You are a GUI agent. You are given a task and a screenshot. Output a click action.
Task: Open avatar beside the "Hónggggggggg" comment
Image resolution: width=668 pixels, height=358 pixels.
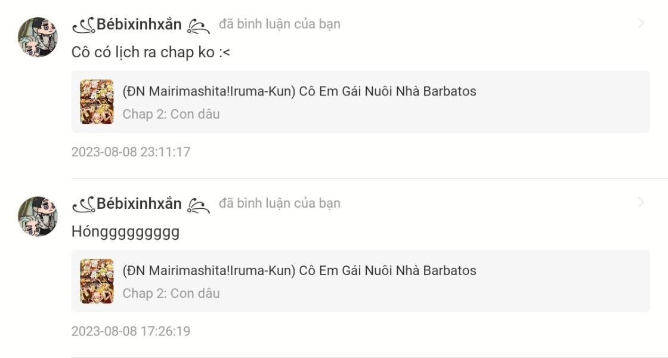[x=38, y=216]
